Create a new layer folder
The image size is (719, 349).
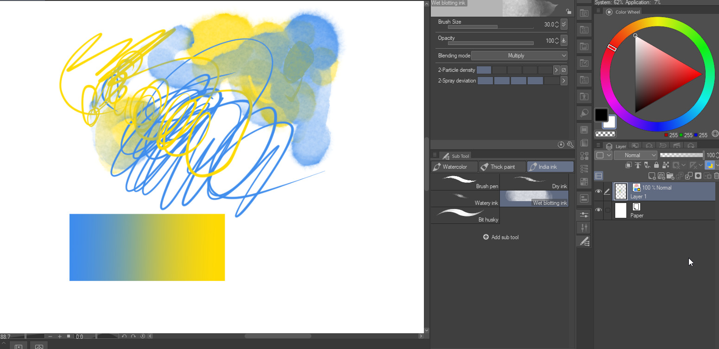670,176
